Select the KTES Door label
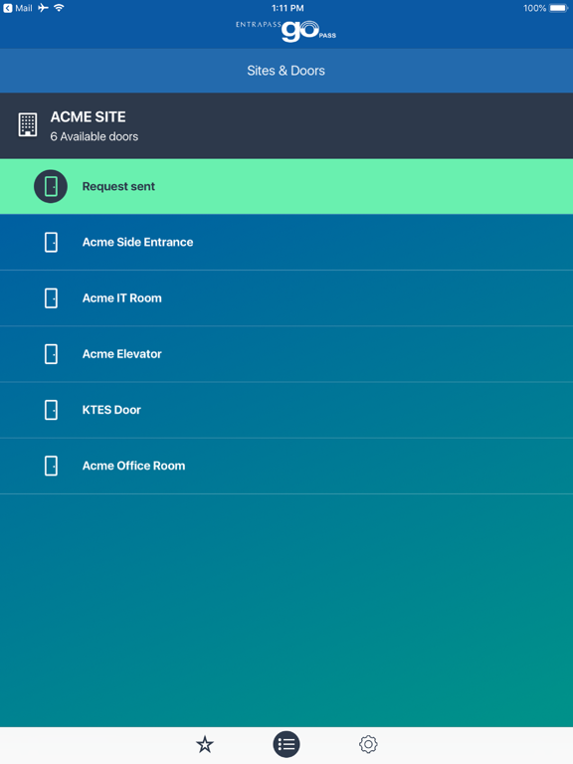This screenshot has width=573, height=764. [111, 410]
